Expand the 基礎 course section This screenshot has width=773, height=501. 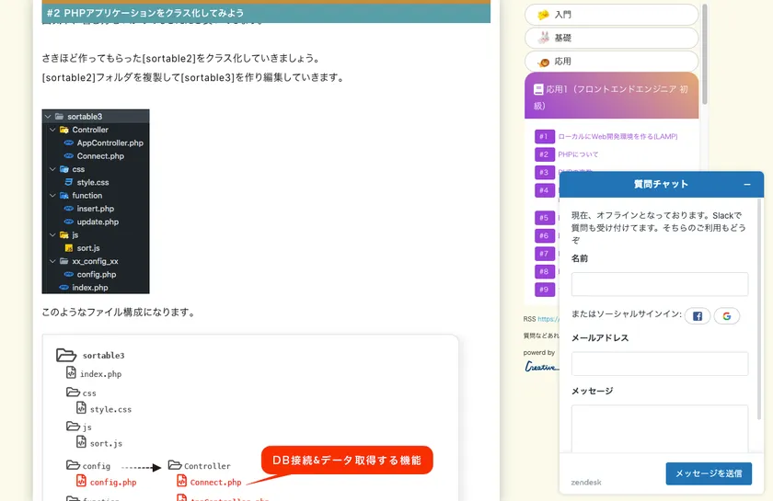point(611,38)
